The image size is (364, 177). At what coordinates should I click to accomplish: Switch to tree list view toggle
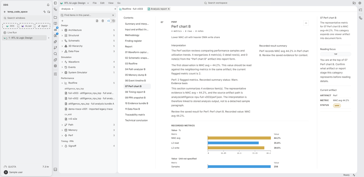[x=109, y=21]
